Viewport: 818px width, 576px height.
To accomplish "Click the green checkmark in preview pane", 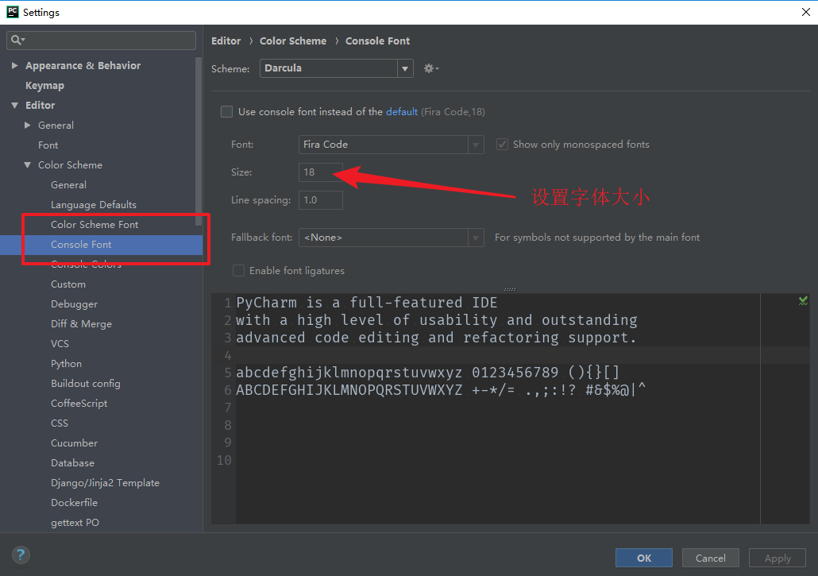I will pos(802,301).
